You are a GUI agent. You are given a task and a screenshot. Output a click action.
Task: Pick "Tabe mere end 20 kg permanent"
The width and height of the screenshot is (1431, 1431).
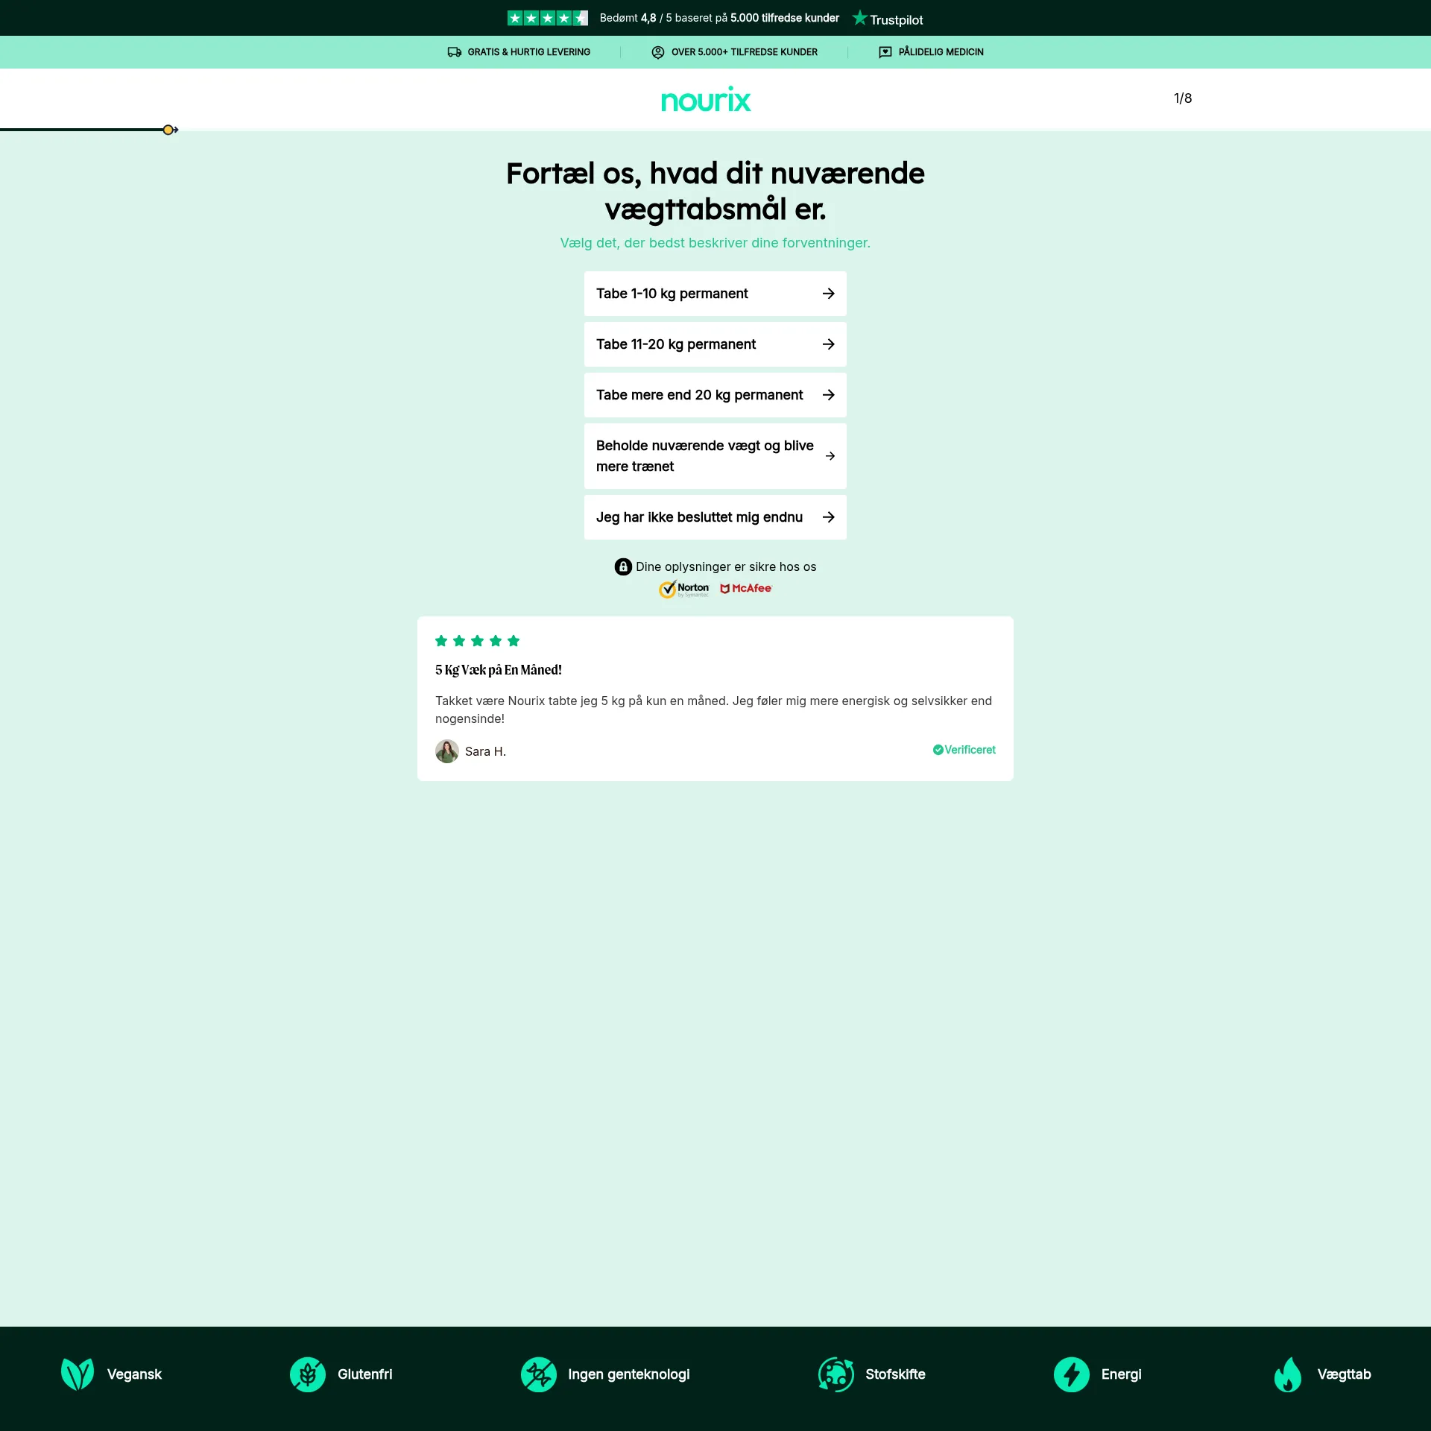(x=715, y=395)
